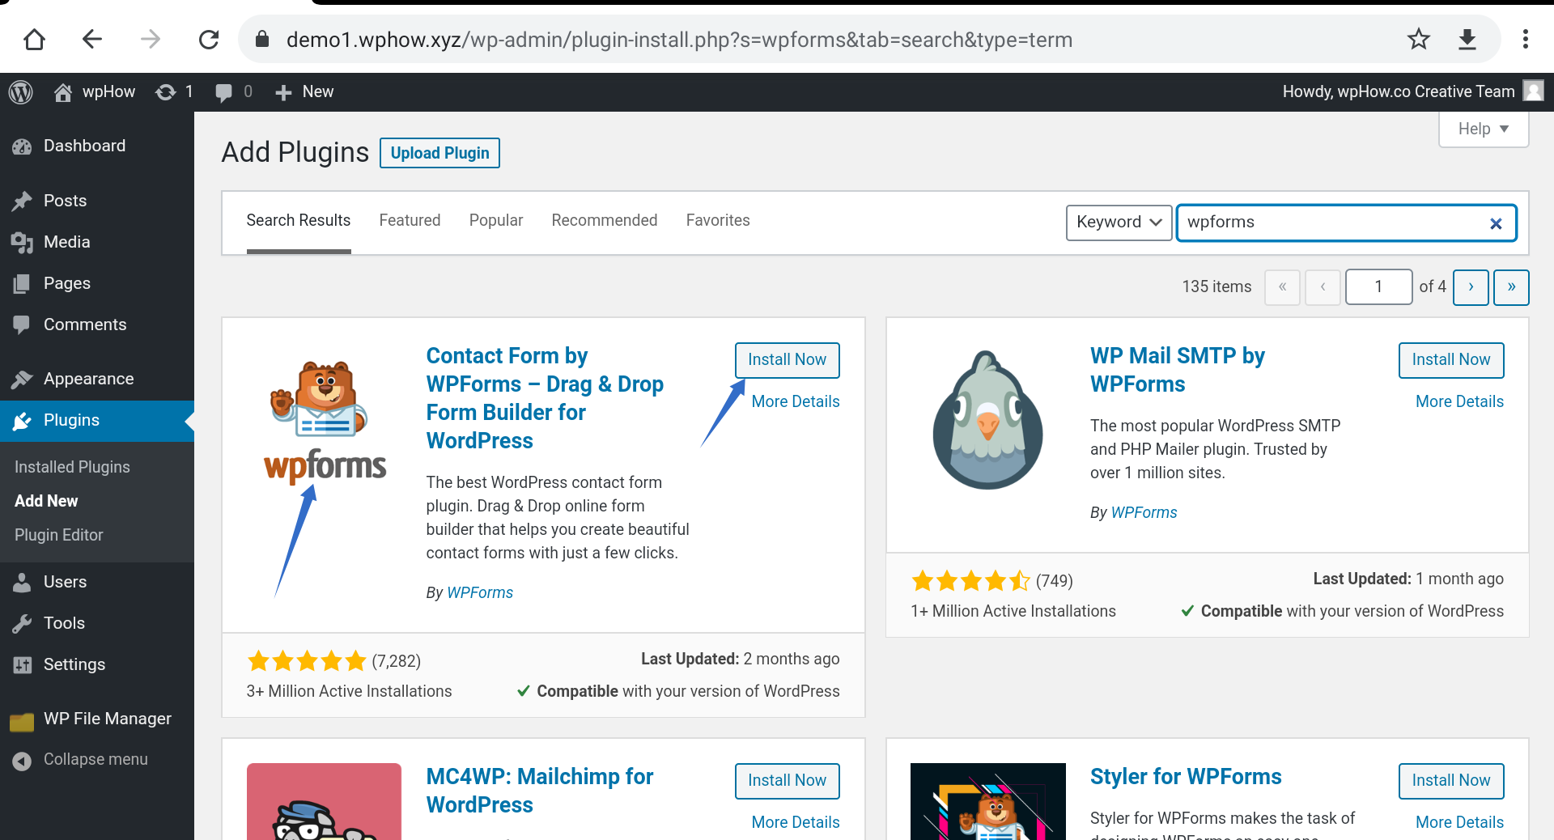Click the WP Mail SMTP pigeon thumbnail
Screen dimensions: 1554x840
click(x=987, y=420)
